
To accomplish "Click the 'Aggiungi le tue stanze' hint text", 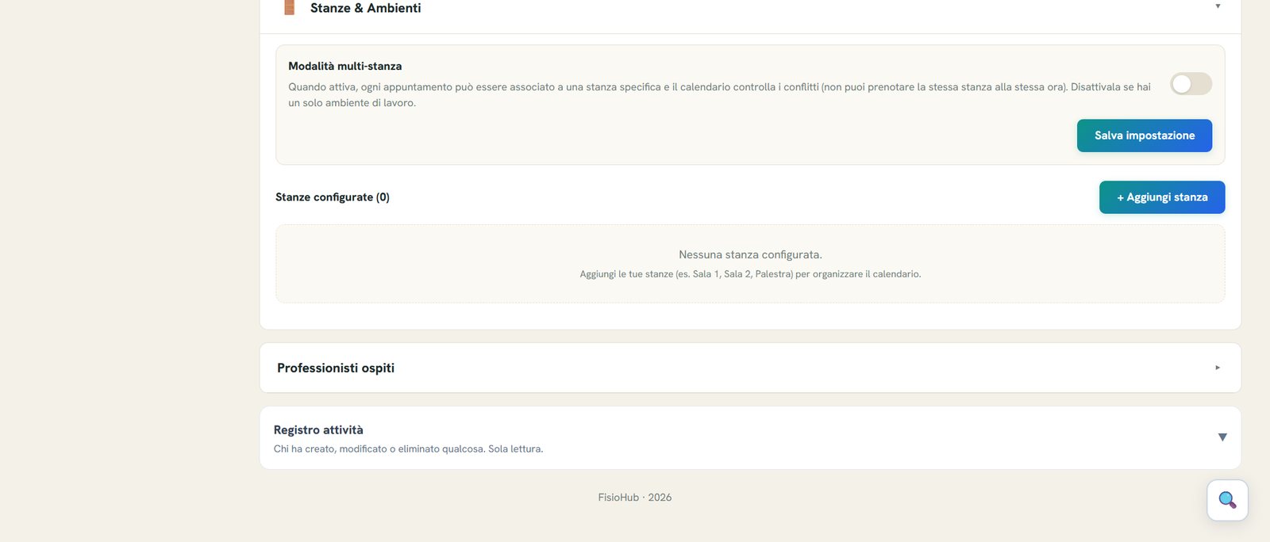I will click(x=750, y=274).
